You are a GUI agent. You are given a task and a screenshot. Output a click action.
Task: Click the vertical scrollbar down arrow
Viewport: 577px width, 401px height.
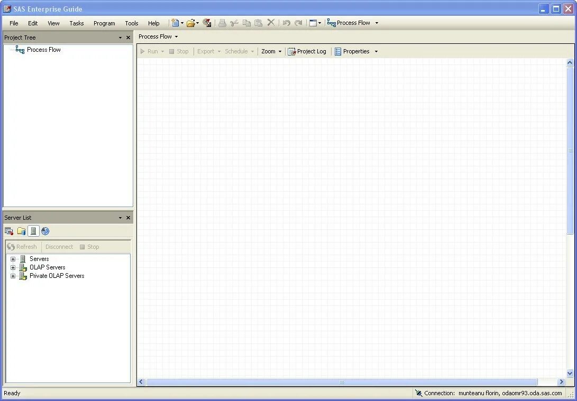coord(570,374)
